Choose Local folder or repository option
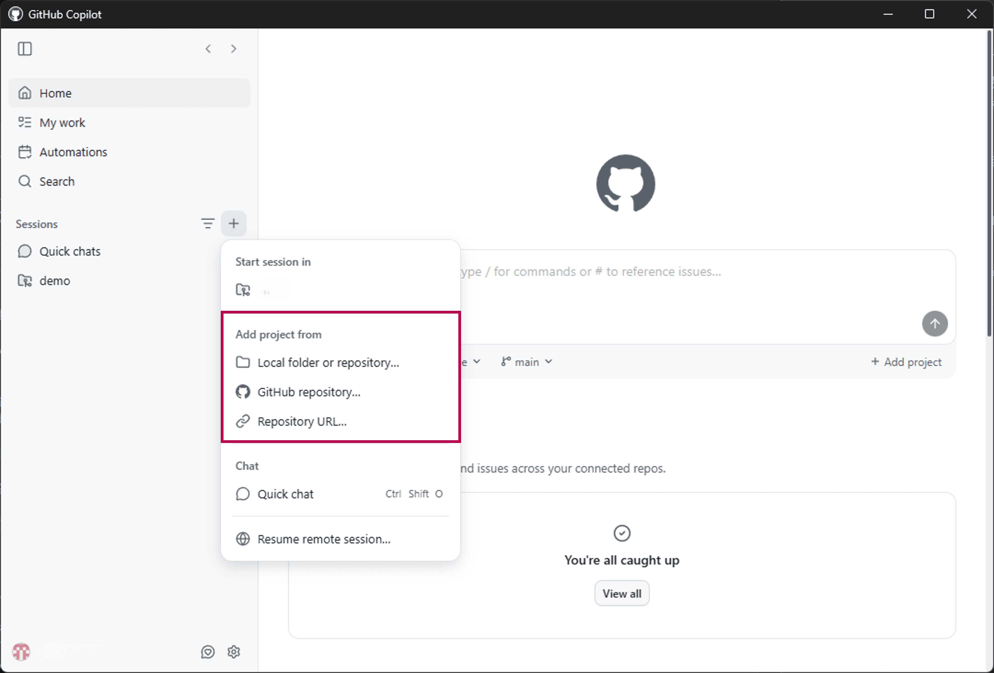Screen dimensions: 994x673 [340, 363]
